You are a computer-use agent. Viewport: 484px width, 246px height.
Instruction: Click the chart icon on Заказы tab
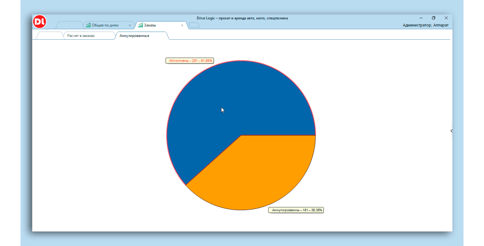click(141, 25)
